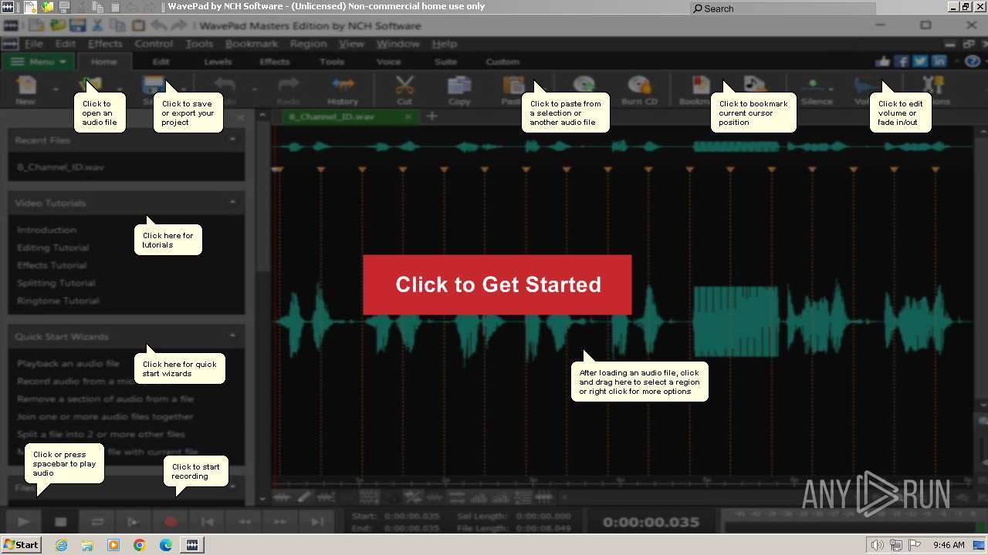Open the Introduction video tutorial
Image resolution: width=988 pixels, height=555 pixels.
46,230
